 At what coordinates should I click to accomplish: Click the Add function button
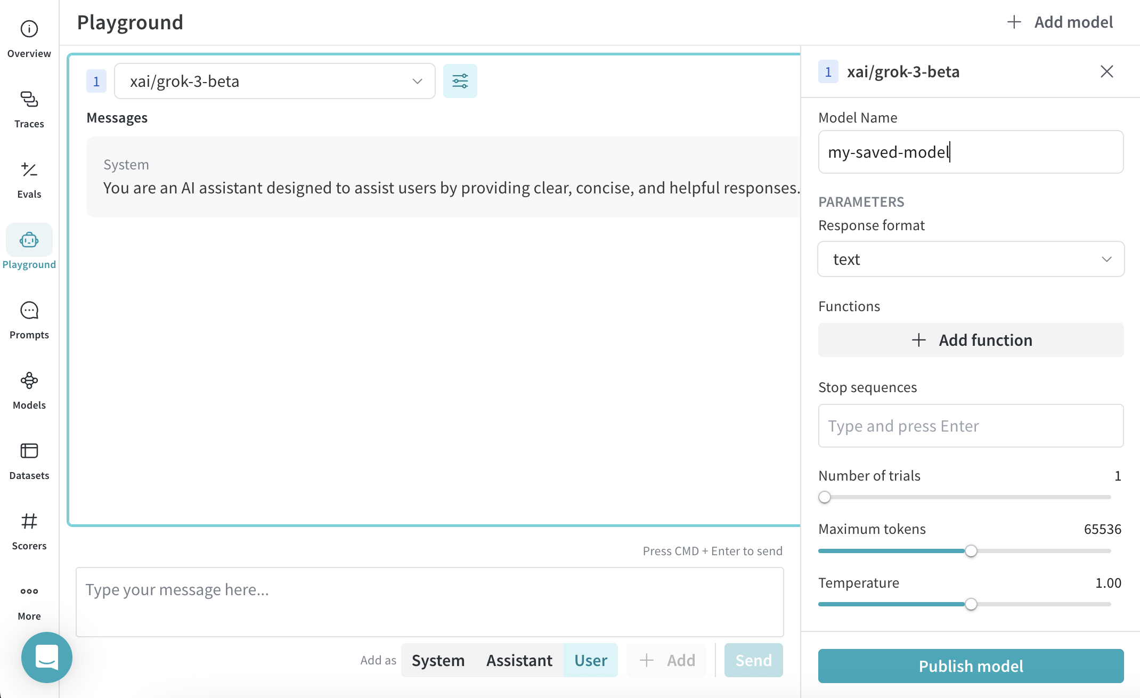(971, 340)
